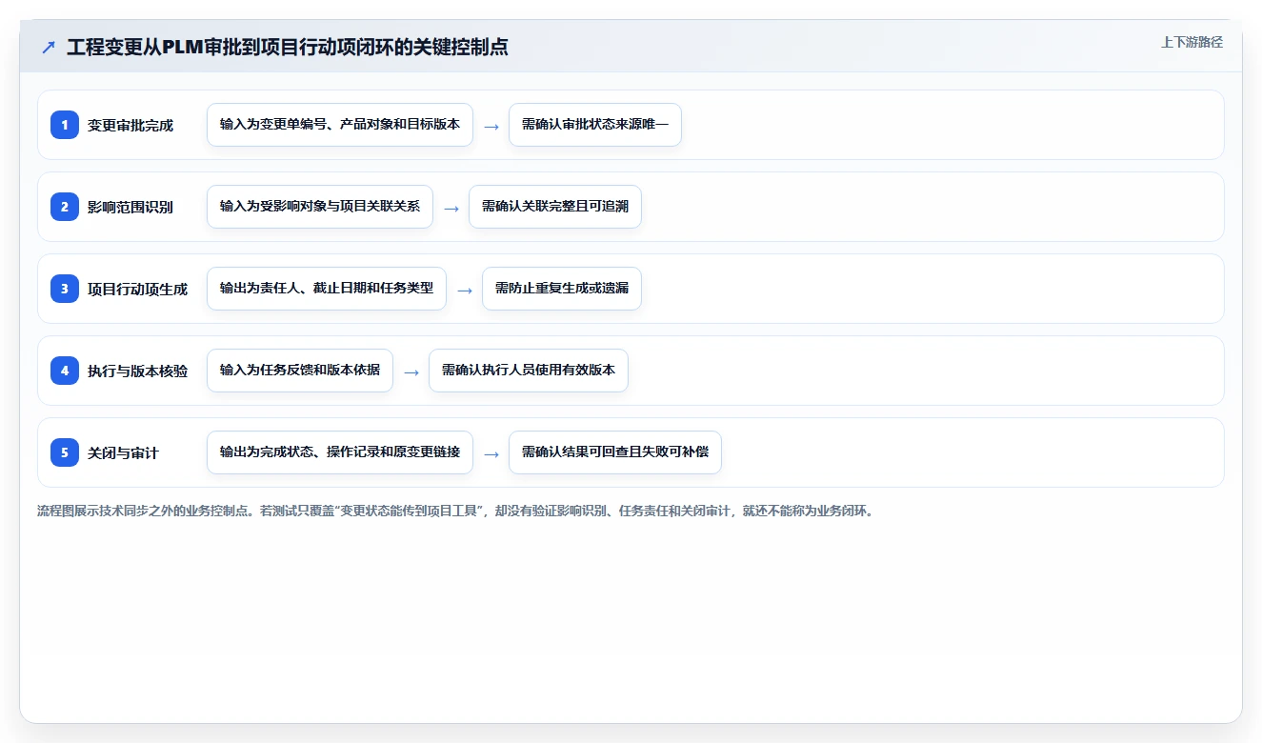Image resolution: width=1262 pixels, height=743 pixels.
Task: Select step number badge 3
Action: coord(65,289)
